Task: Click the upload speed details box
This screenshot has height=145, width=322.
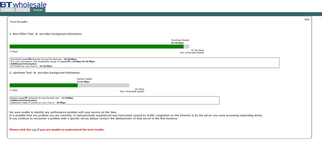Action: (x=115, y=100)
